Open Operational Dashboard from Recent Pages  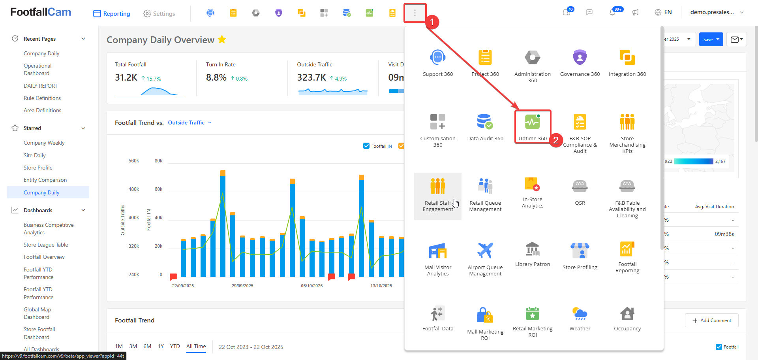38,70
